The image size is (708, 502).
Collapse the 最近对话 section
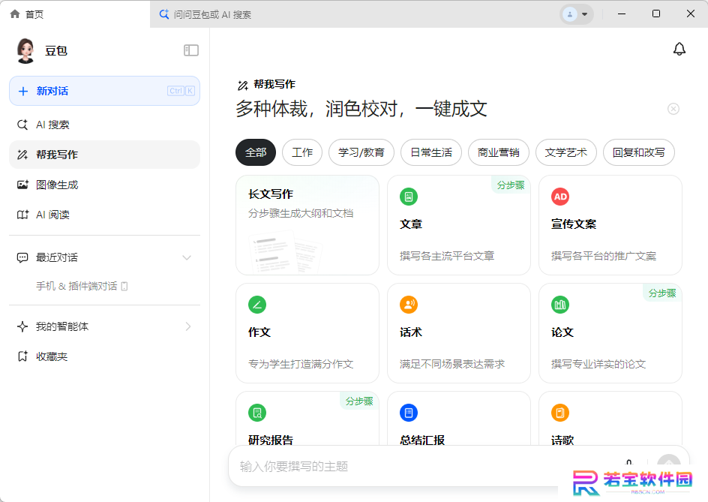pos(187,257)
